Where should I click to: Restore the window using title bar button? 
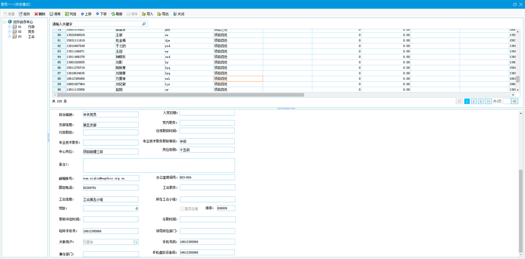(515, 4)
